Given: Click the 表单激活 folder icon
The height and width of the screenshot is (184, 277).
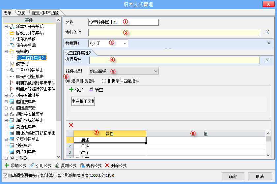Looking at the screenshot, I should pyautogui.click(x=12, y=51).
